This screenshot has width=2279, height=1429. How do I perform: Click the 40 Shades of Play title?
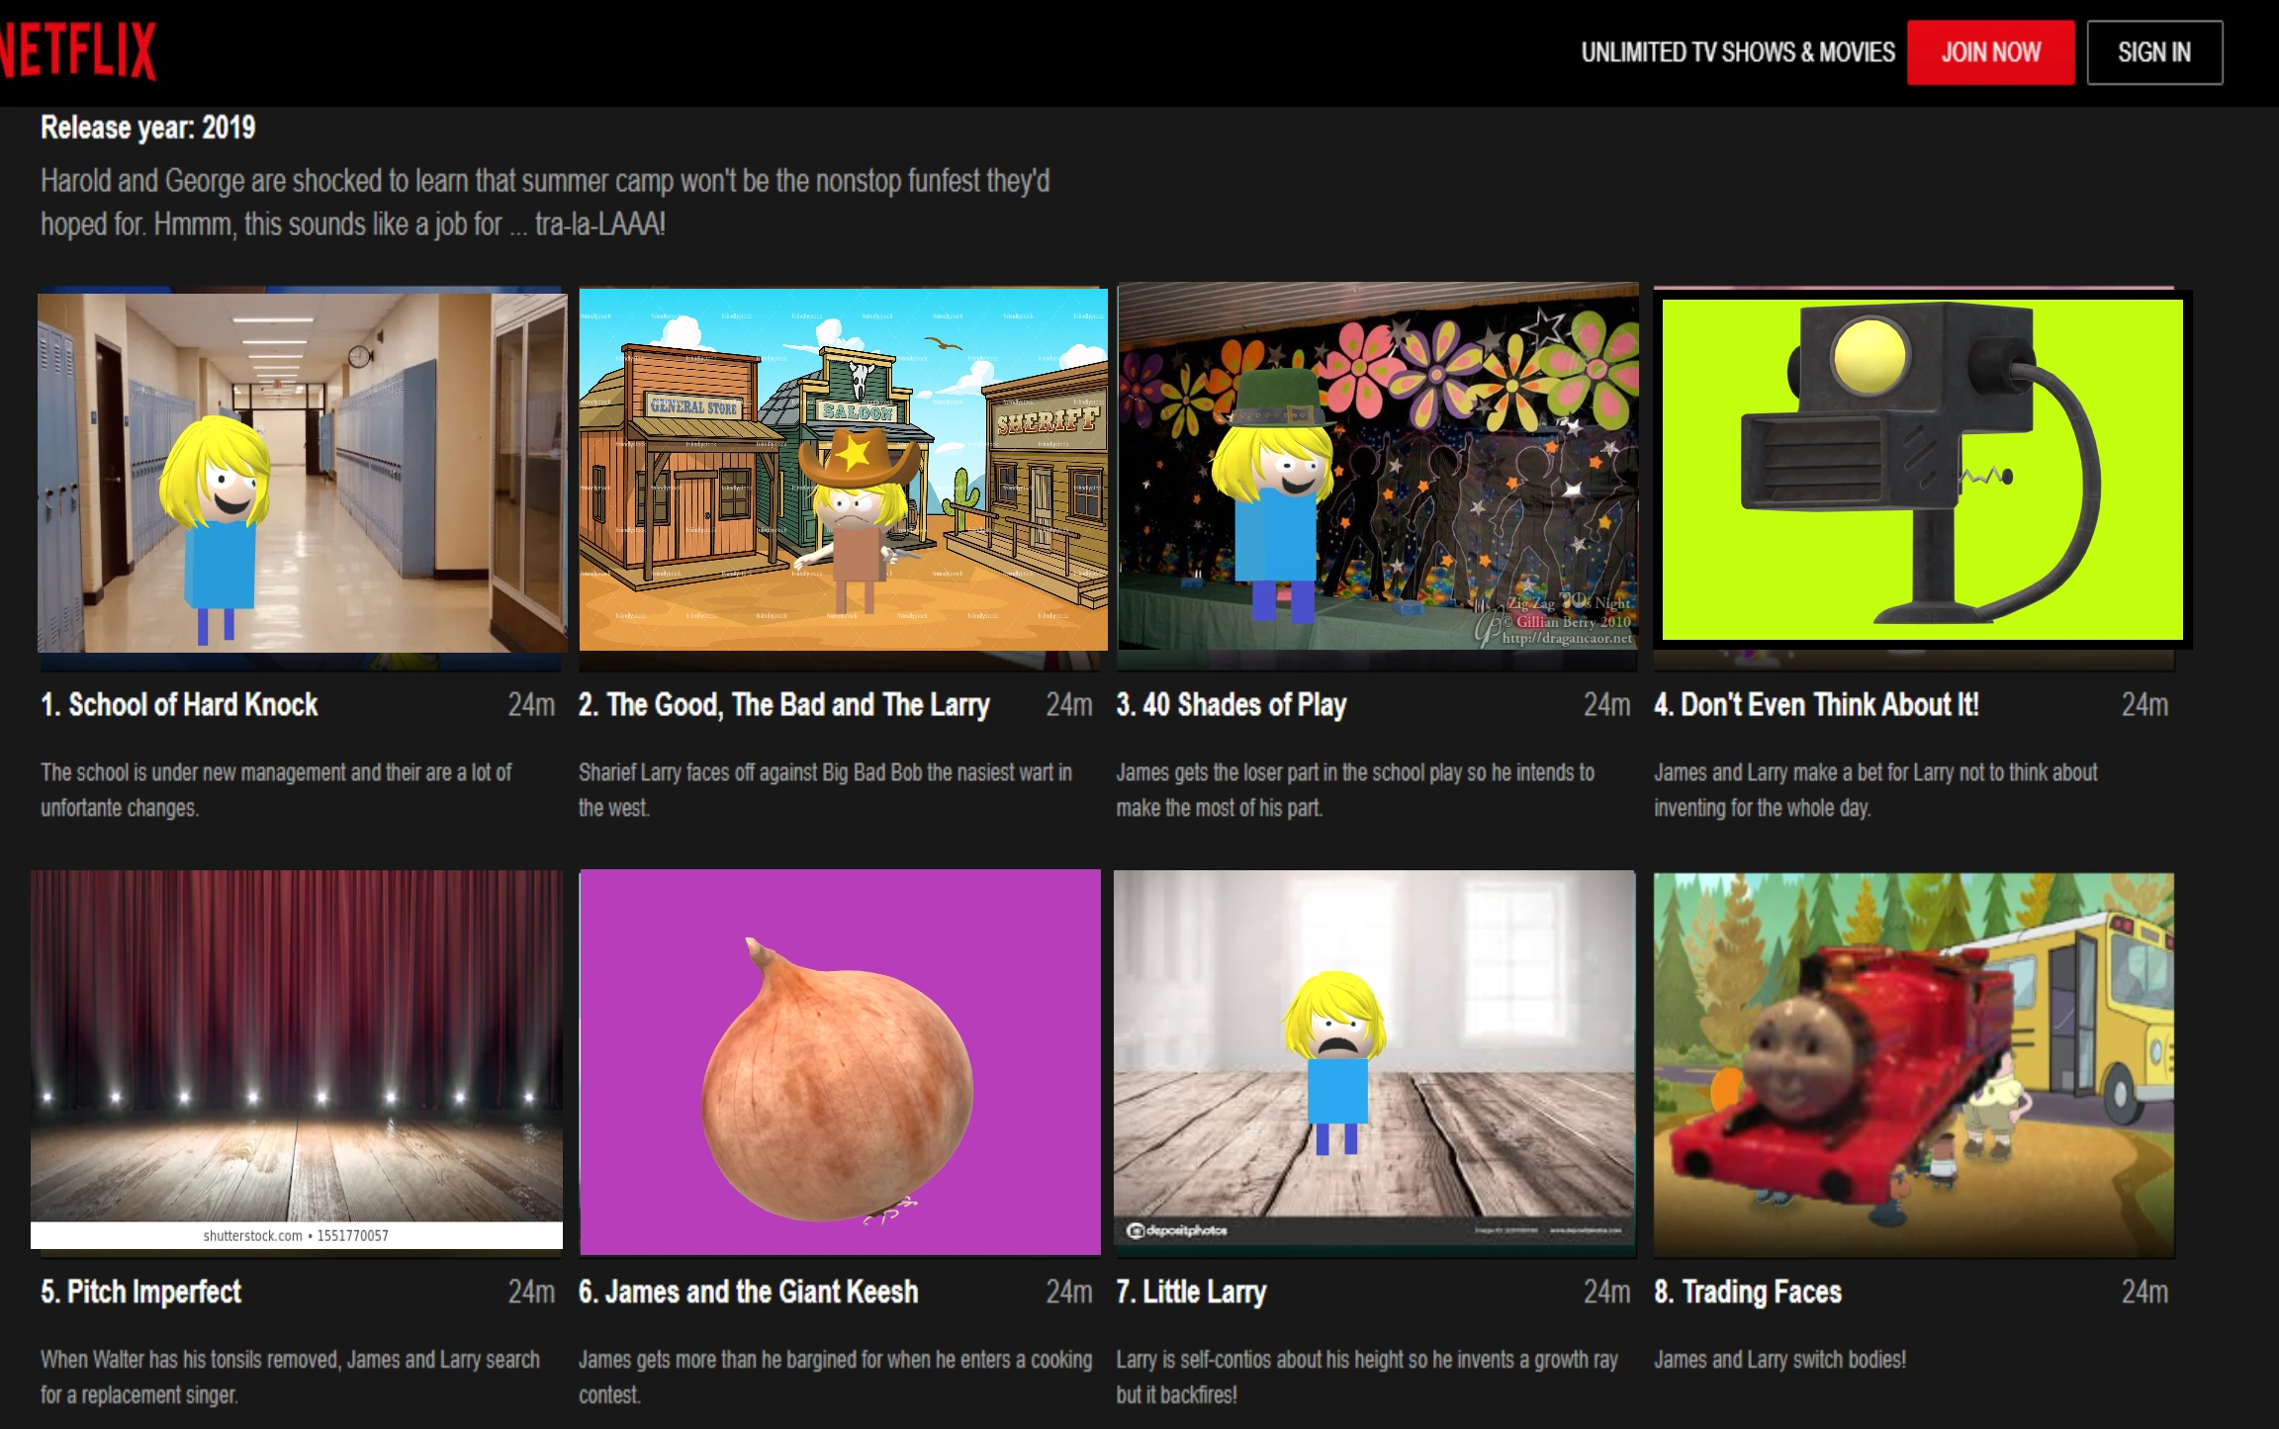1231,705
